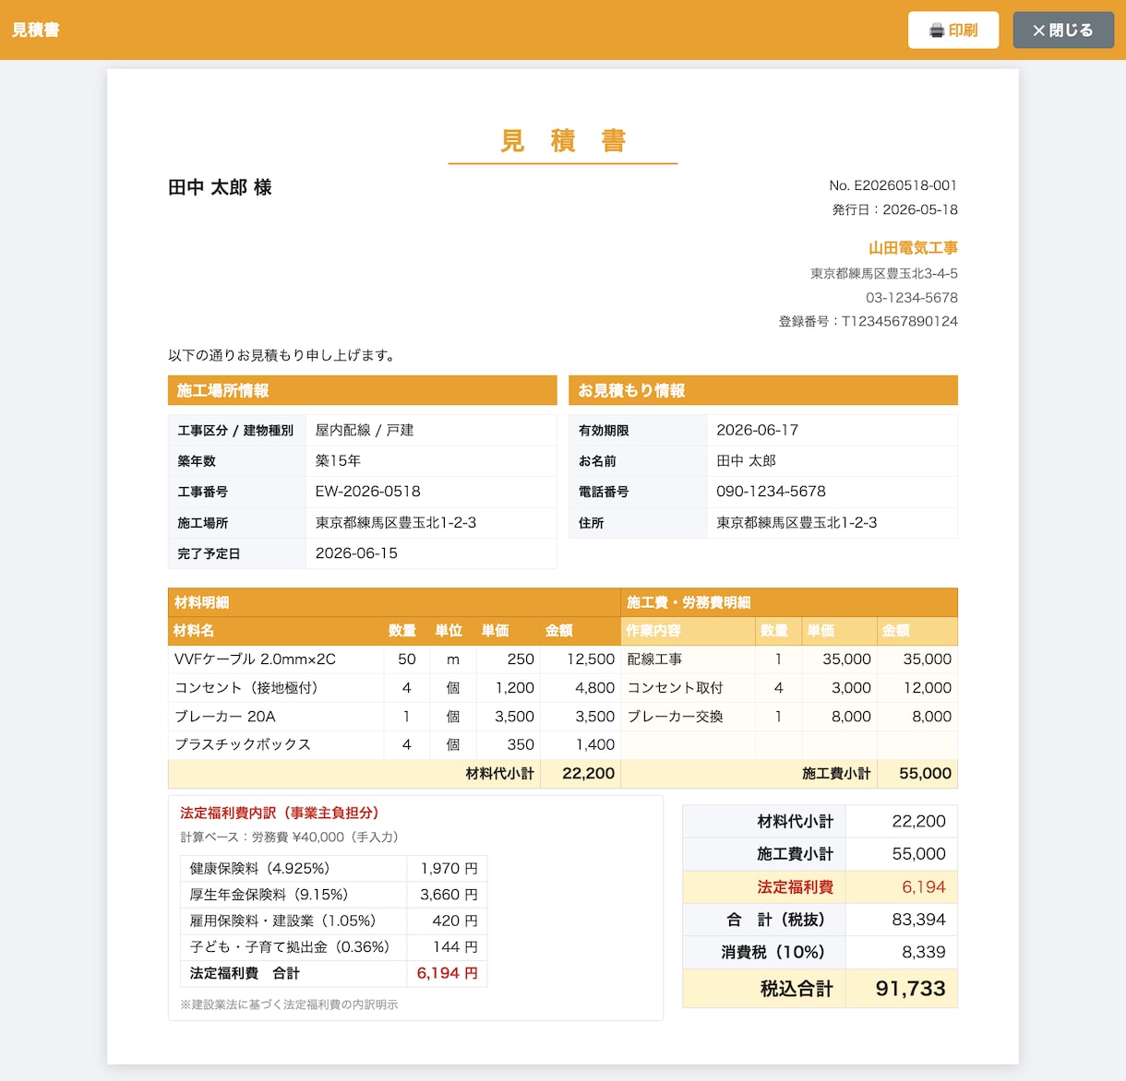Click expiry date 2026-06-17
Screen dimensions: 1126x1081
coord(757,430)
